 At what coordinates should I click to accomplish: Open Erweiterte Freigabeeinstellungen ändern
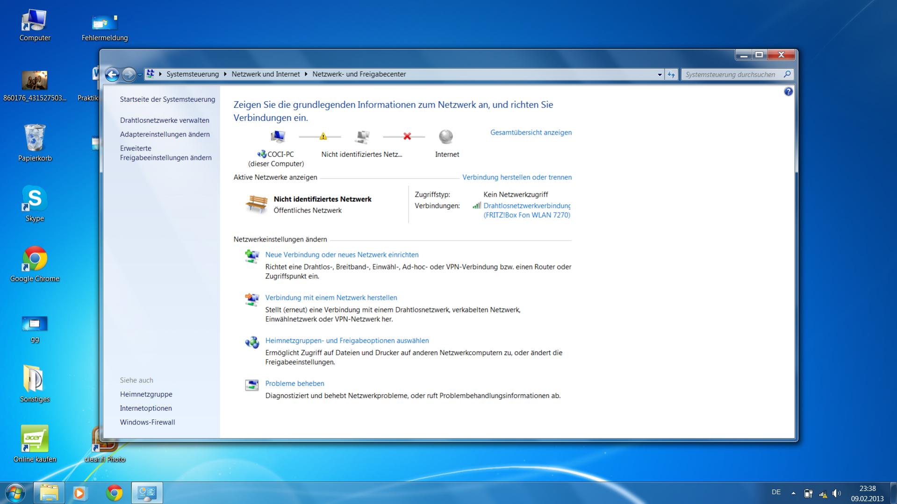pyautogui.click(x=165, y=153)
